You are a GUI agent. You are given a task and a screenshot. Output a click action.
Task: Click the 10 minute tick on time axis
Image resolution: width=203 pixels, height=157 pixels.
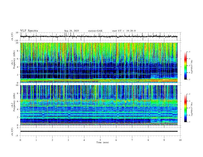click(x=180, y=140)
